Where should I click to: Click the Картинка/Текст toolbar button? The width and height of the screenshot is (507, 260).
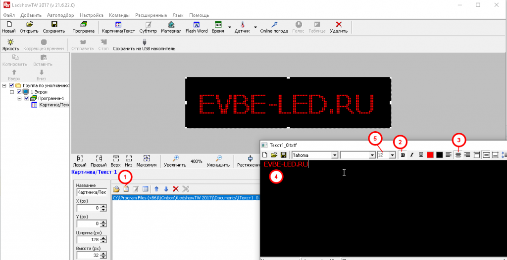tap(118, 27)
